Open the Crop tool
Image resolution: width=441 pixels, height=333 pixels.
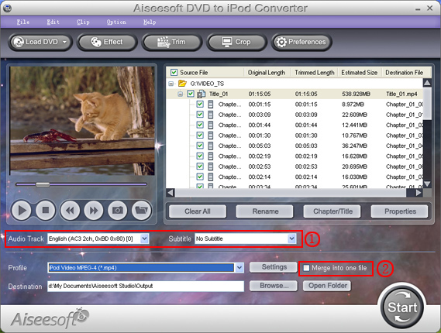pos(236,42)
